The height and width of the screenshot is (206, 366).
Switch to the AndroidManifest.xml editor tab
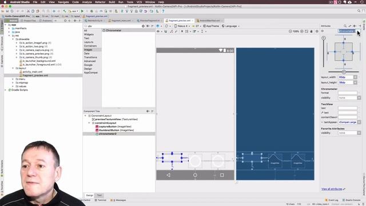[x=209, y=21]
